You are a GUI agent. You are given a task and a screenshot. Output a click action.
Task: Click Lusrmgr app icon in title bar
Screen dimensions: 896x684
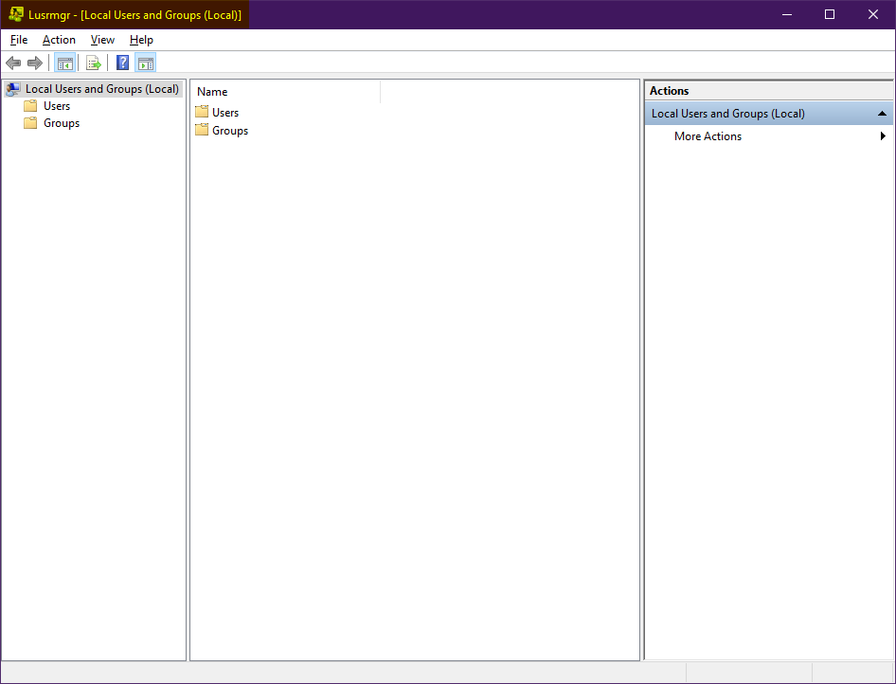coord(16,14)
